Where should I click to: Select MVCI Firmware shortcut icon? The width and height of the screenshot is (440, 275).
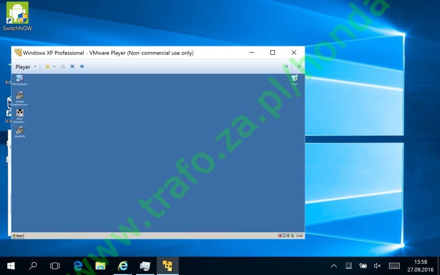20,116
